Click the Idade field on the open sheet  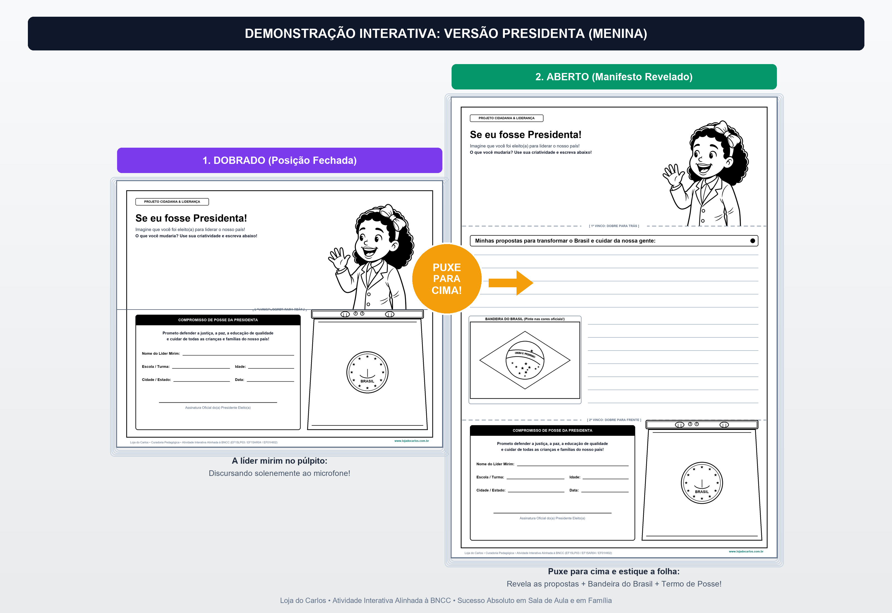pos(605,477)
